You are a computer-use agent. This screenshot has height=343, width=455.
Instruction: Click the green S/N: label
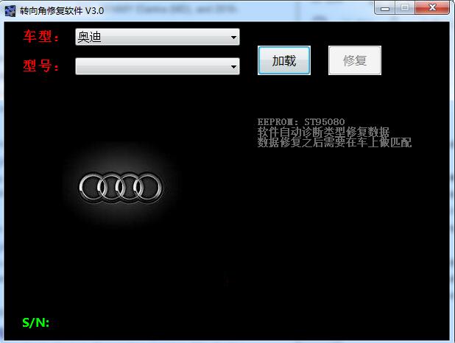coord(36,322)
